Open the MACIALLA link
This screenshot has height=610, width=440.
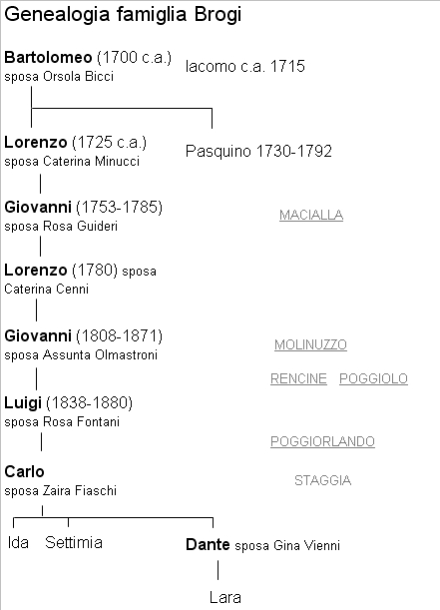pos(311,215)
